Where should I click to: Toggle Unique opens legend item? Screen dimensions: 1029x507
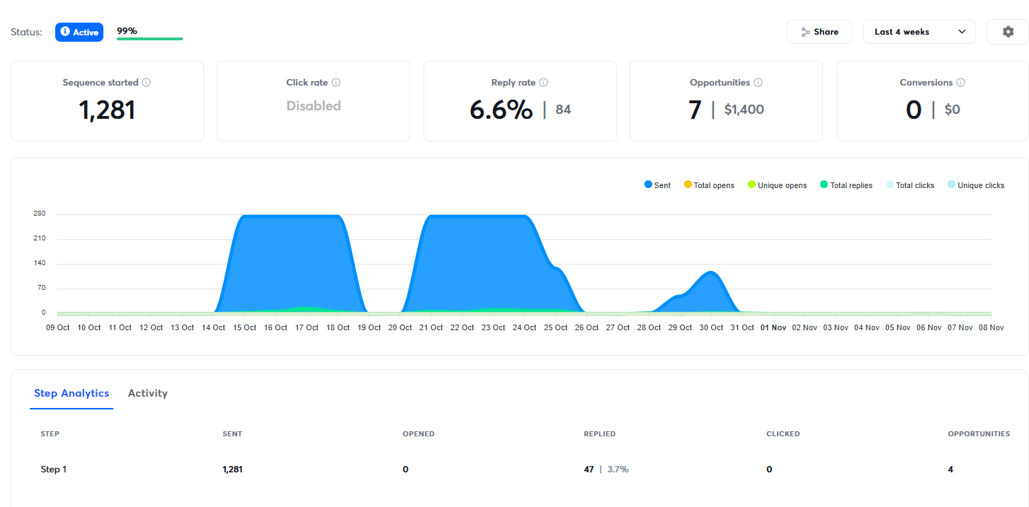coord(777,185)
